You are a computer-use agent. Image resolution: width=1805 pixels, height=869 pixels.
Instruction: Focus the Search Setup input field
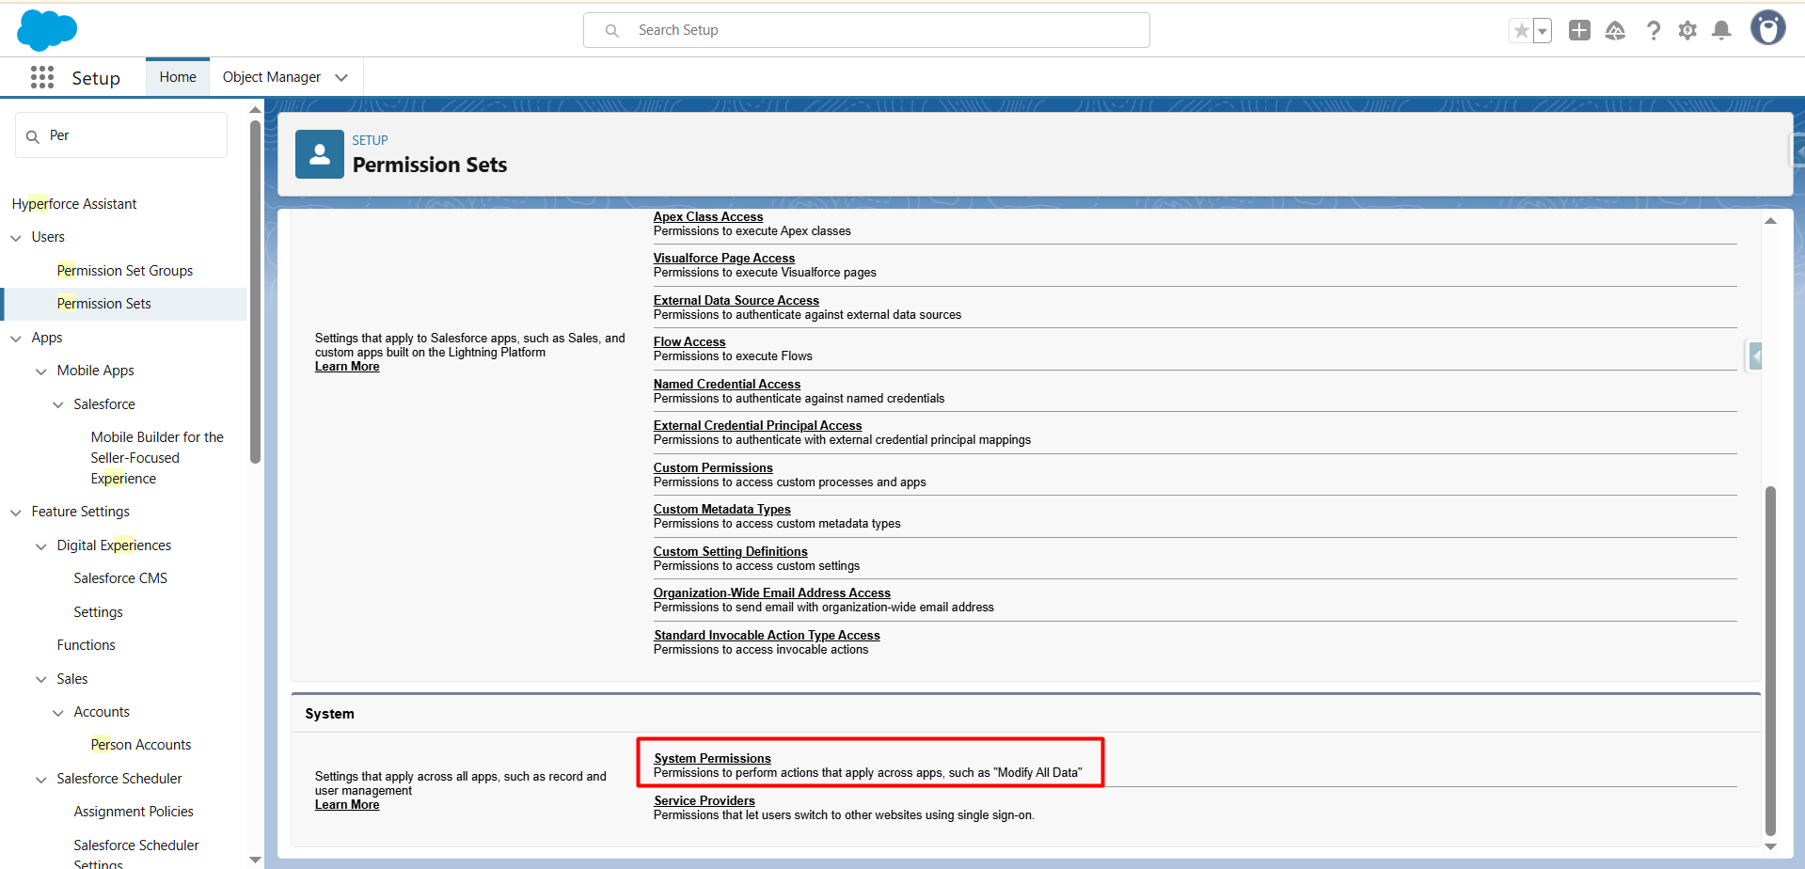(x=866, y=30)
